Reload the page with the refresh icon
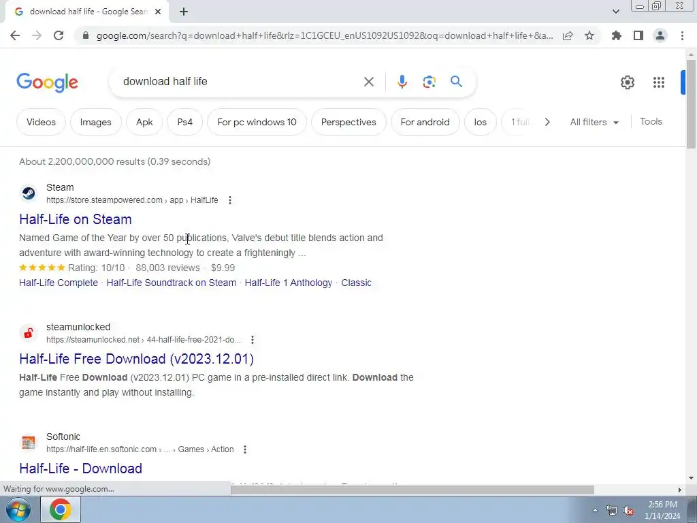 pyautogui.click(x=59, y=35)
